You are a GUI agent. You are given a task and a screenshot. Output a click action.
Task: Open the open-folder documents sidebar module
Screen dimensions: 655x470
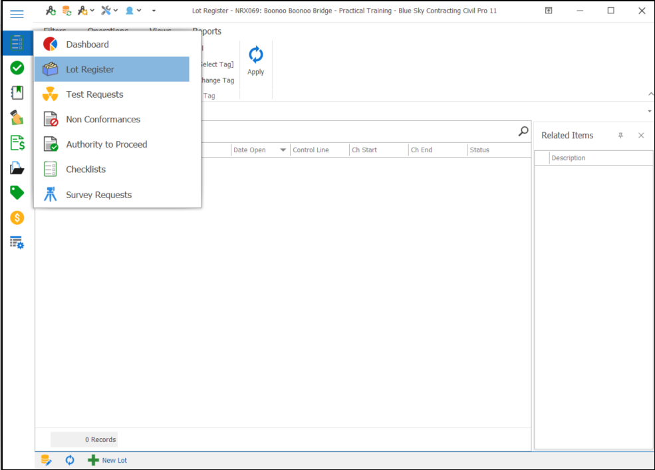tap(17, 168)
